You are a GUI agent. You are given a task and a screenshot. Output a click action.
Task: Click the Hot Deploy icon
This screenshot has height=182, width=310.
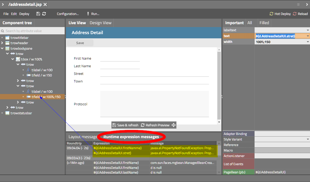pos(271,14)
